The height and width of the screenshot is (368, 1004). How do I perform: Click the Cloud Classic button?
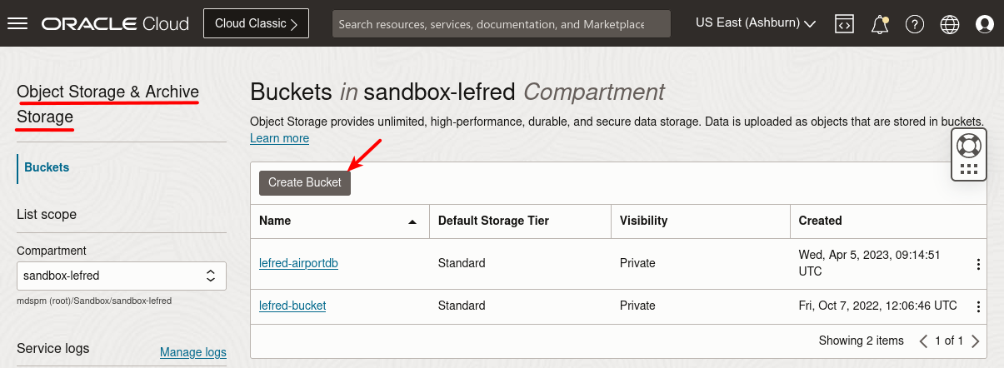tap(256, 23)
